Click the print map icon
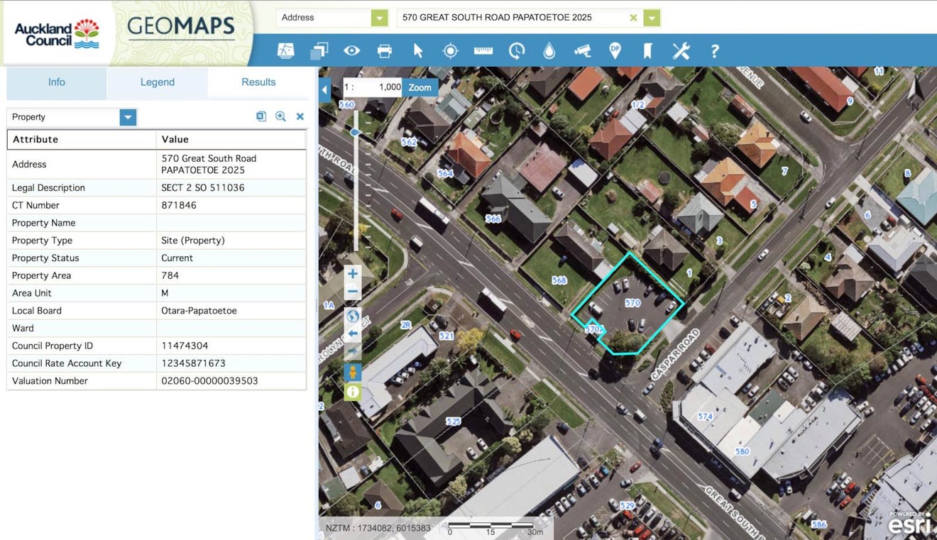937x540 pixels. tap(385, 50)
